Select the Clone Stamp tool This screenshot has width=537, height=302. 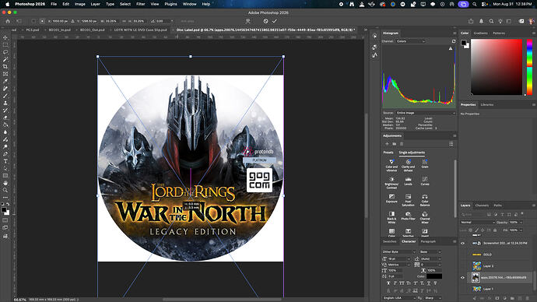[x=5, y=103]
